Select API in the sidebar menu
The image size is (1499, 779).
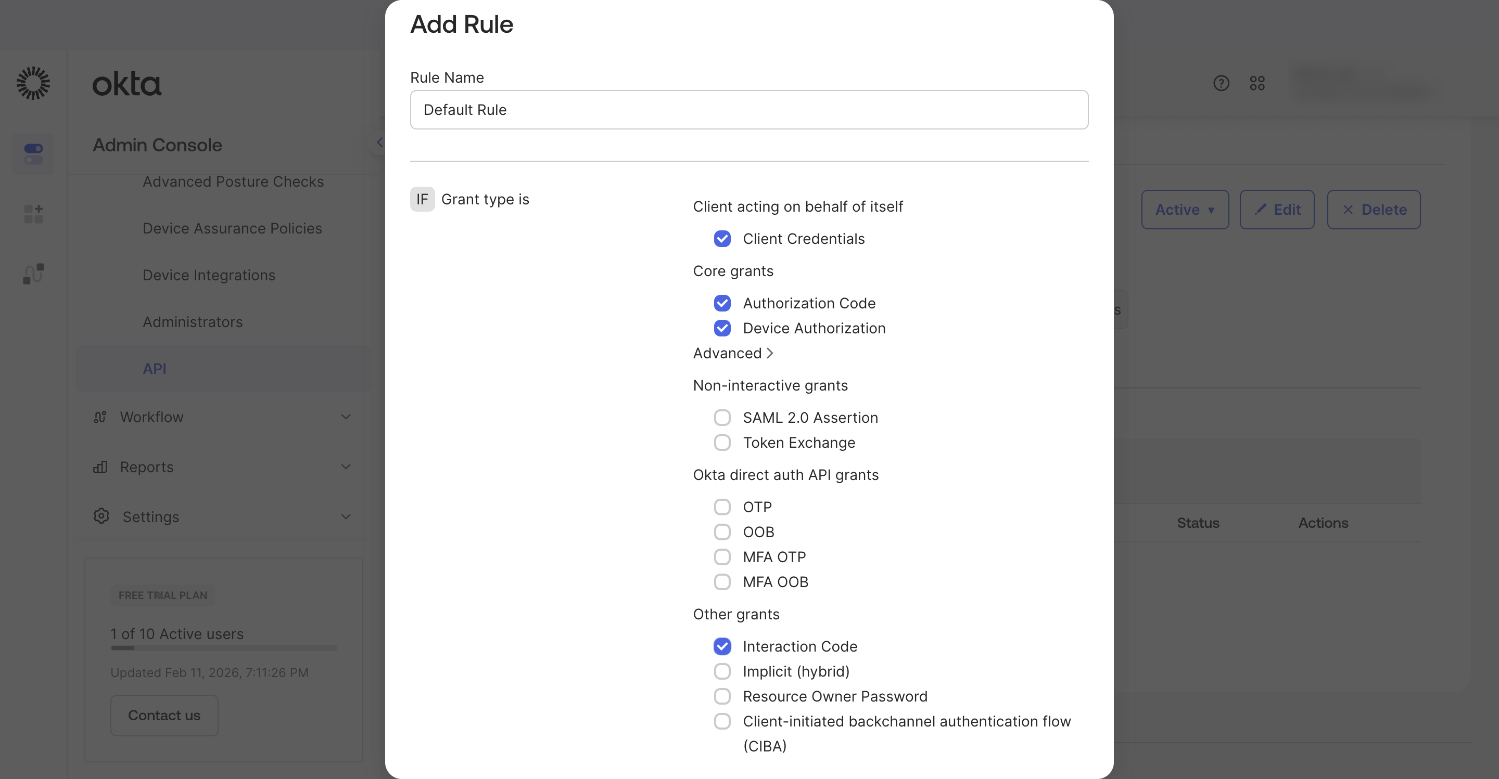pos(155,369)
